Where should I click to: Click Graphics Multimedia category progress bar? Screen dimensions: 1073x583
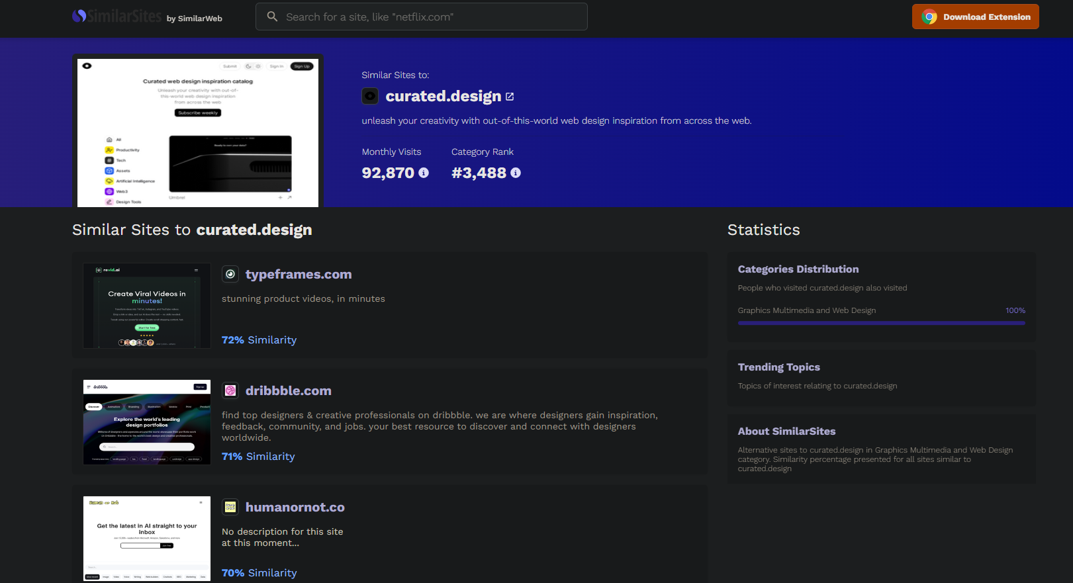[881, 323]
